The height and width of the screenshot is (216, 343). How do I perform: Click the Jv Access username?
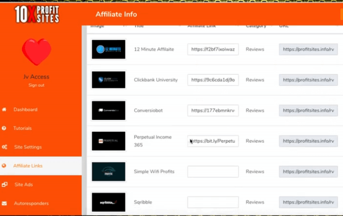tap(36, 77)
